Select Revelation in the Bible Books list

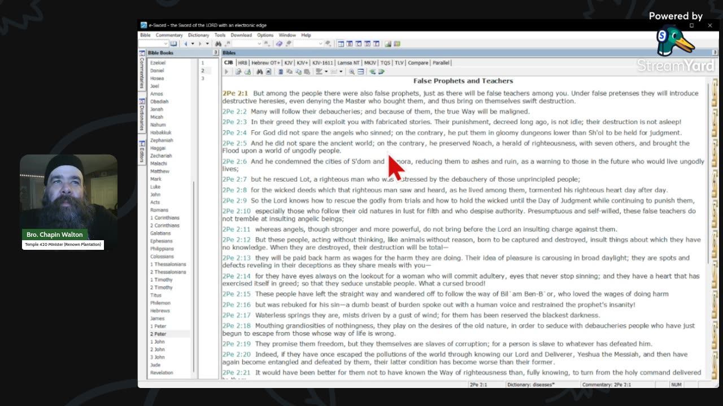(x=162, y=373)
